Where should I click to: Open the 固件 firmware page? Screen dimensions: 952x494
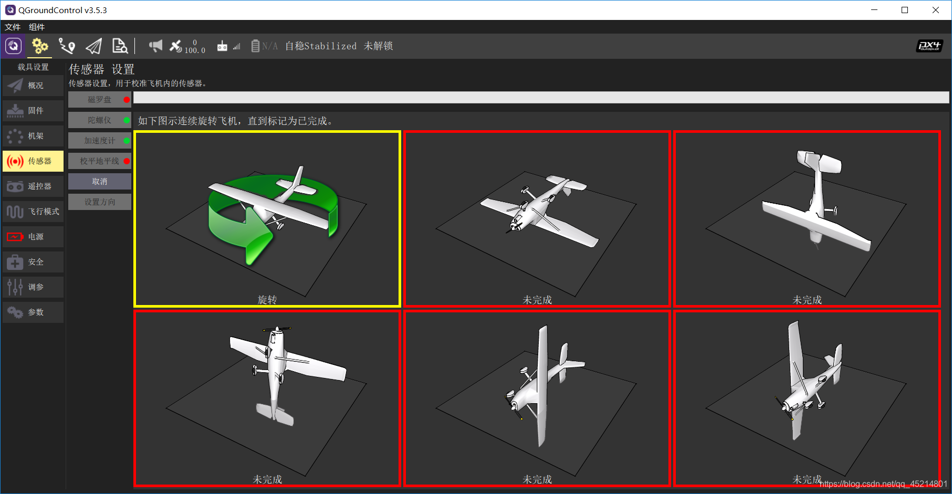(33, 111)
